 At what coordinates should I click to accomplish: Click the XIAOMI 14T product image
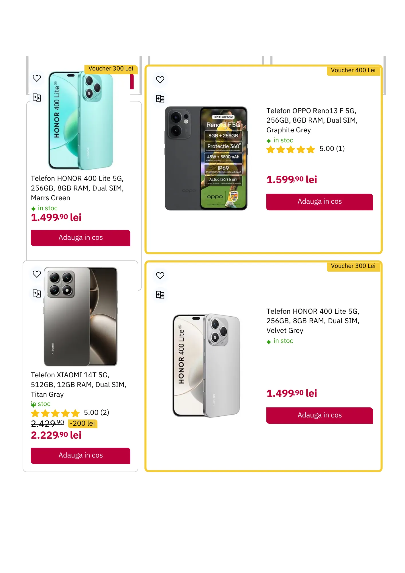(80, 317)
